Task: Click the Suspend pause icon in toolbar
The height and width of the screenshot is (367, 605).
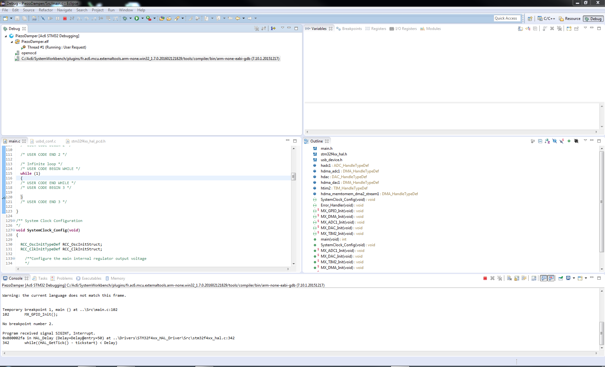Action: coord(57,19)
